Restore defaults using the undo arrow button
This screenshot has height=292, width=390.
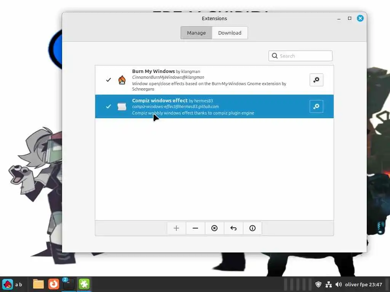[x=233, y=228]
